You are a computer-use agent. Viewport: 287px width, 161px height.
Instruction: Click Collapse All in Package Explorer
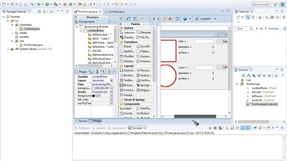39,12
